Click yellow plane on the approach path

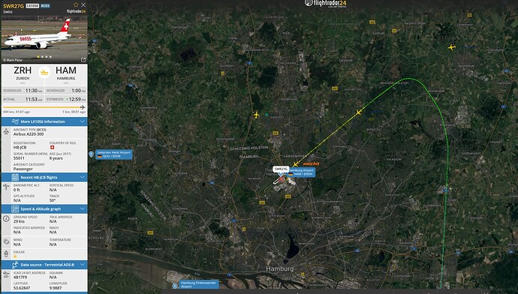point(358,112)
